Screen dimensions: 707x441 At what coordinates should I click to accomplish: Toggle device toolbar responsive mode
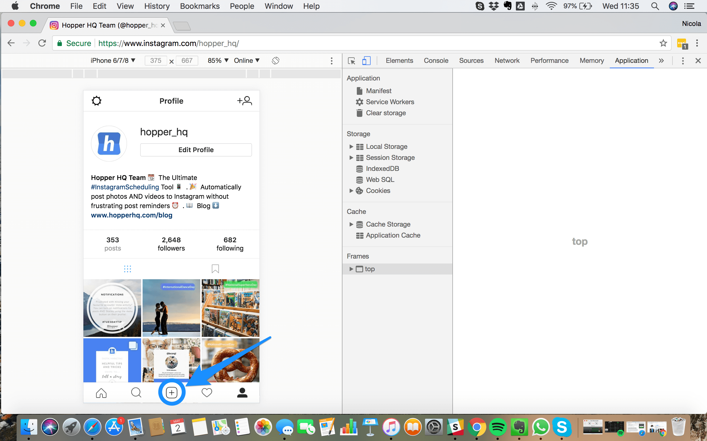[366, 60]
